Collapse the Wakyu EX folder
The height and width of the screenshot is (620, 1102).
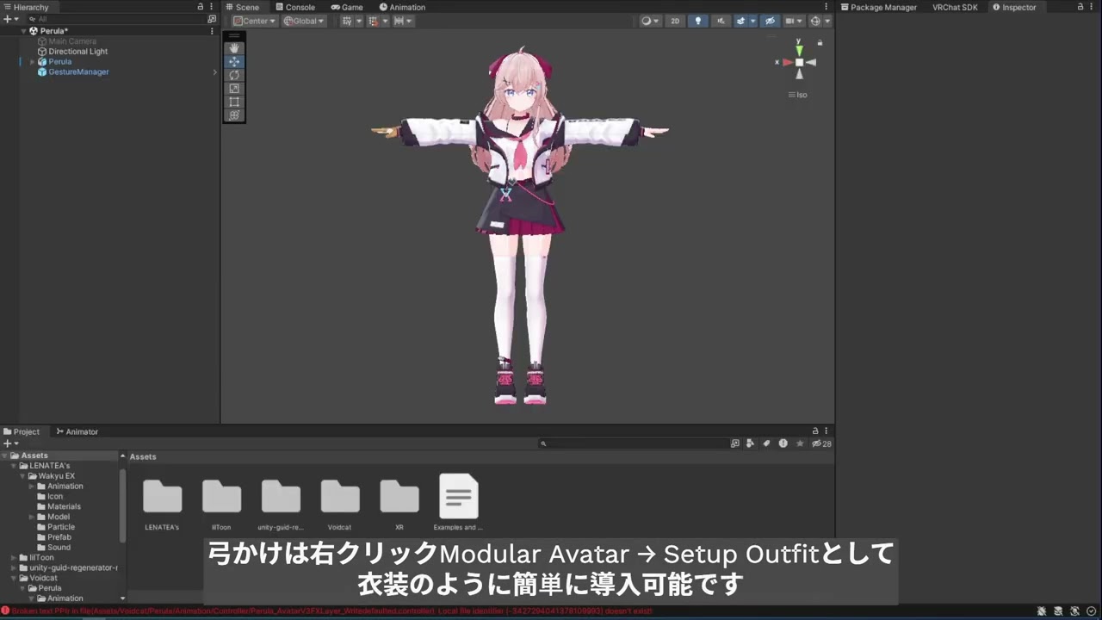(23, 476)
